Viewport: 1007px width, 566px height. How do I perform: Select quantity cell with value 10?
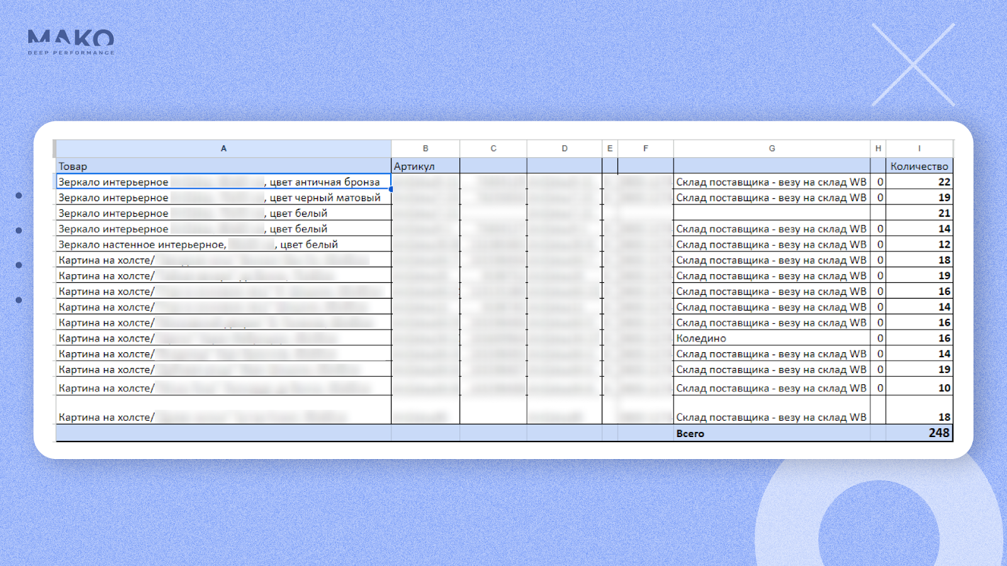[919, 386]
